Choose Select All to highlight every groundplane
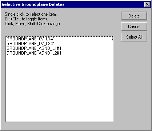The width and height of the screenshot is (152, 131). pos(134,37)
